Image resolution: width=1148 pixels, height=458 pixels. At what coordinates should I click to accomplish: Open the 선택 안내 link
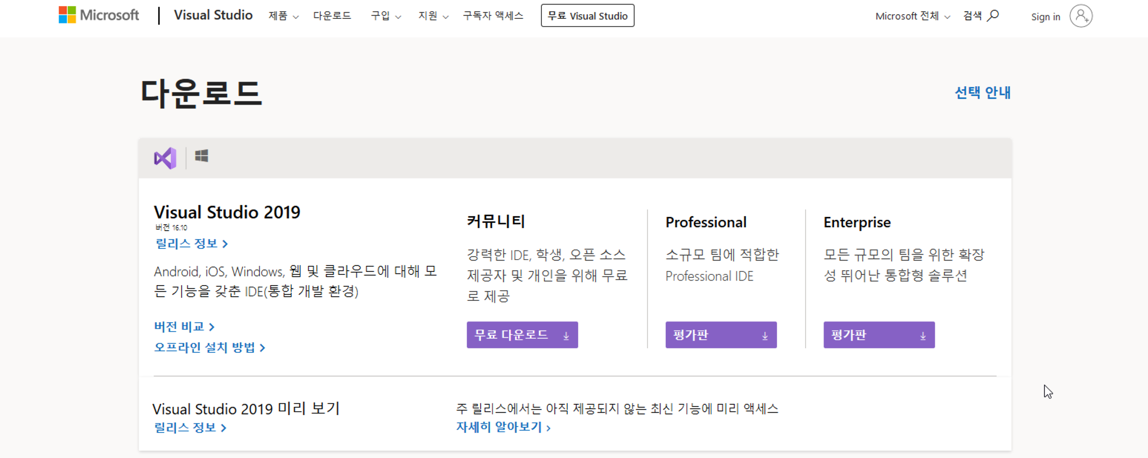click(x=982, y=93)
